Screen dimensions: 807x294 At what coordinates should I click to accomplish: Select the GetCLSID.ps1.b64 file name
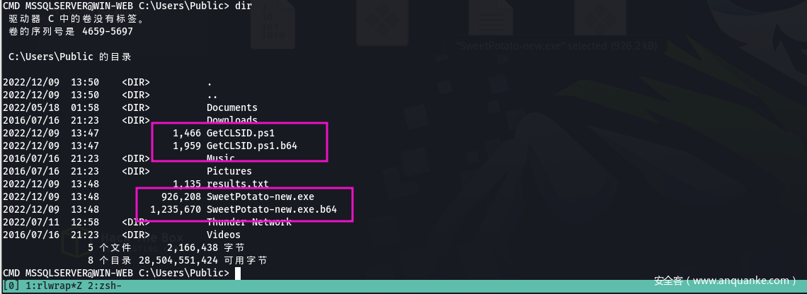[252, 146]
